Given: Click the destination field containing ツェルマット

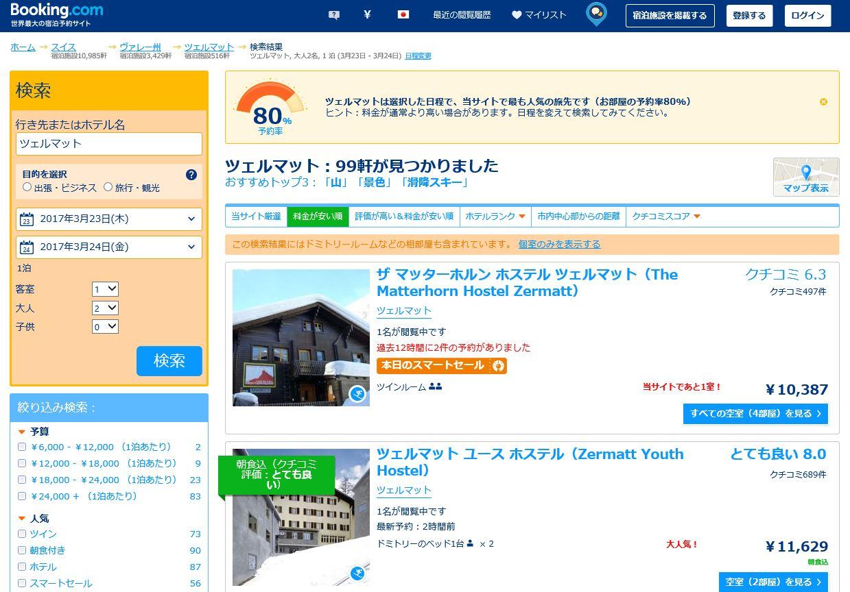Looking at the screenshot, I should pos(109,144).
